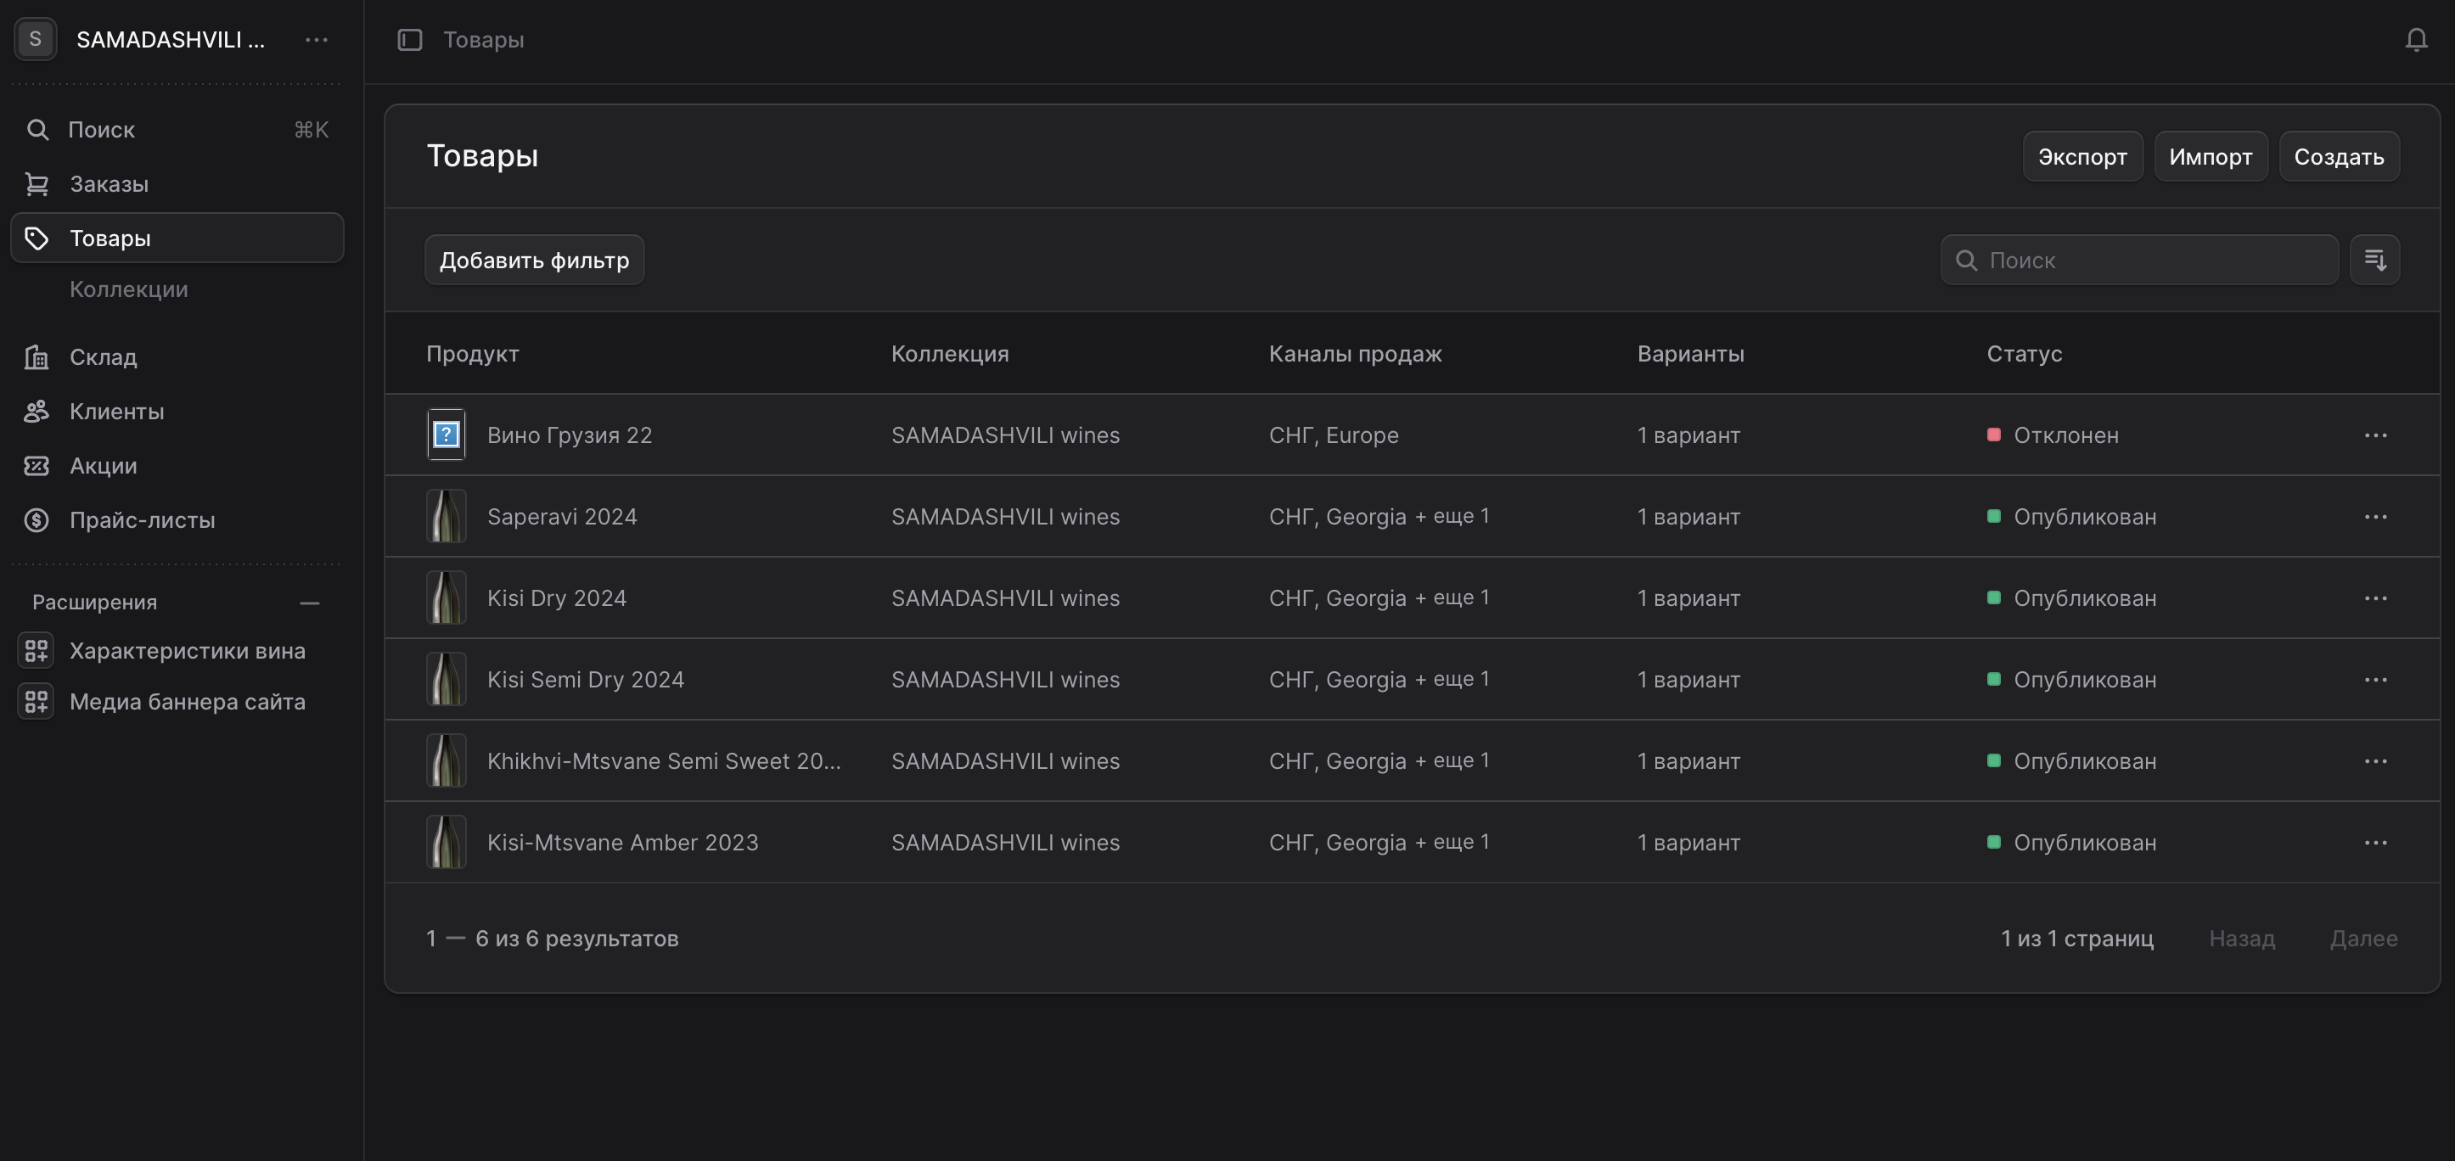Click the Статус column header

pos(2025,354)
